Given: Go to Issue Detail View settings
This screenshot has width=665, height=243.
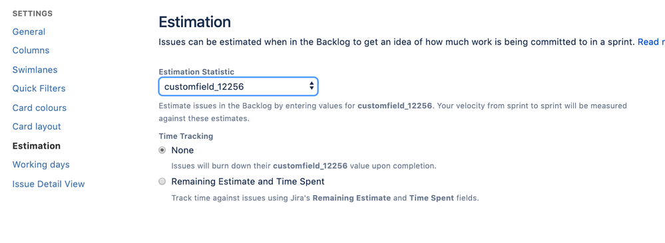Looking at the screenshot, I should tap(49, 184).
